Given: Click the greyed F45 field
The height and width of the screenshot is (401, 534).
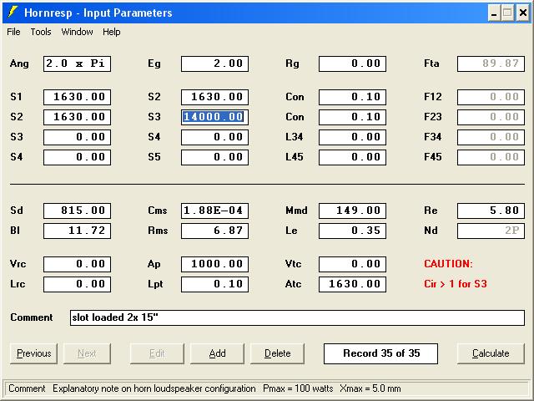Looking at the screenshot, I should point(491,158).
